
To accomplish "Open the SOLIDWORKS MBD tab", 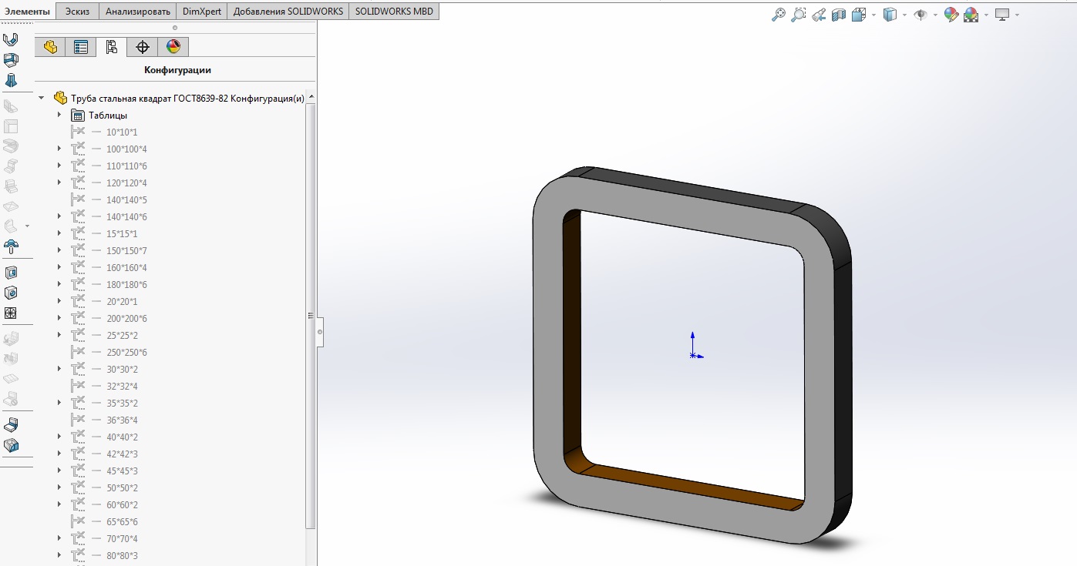I will coord(394,11).
